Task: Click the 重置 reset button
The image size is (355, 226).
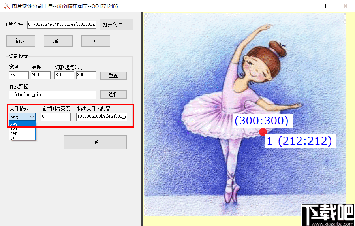Action: pyautogui.click(x=113, y=75)
